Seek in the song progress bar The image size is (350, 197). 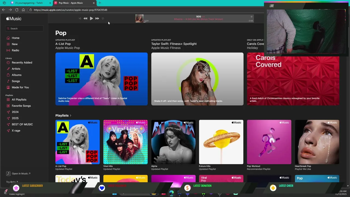tap(199, 22)
